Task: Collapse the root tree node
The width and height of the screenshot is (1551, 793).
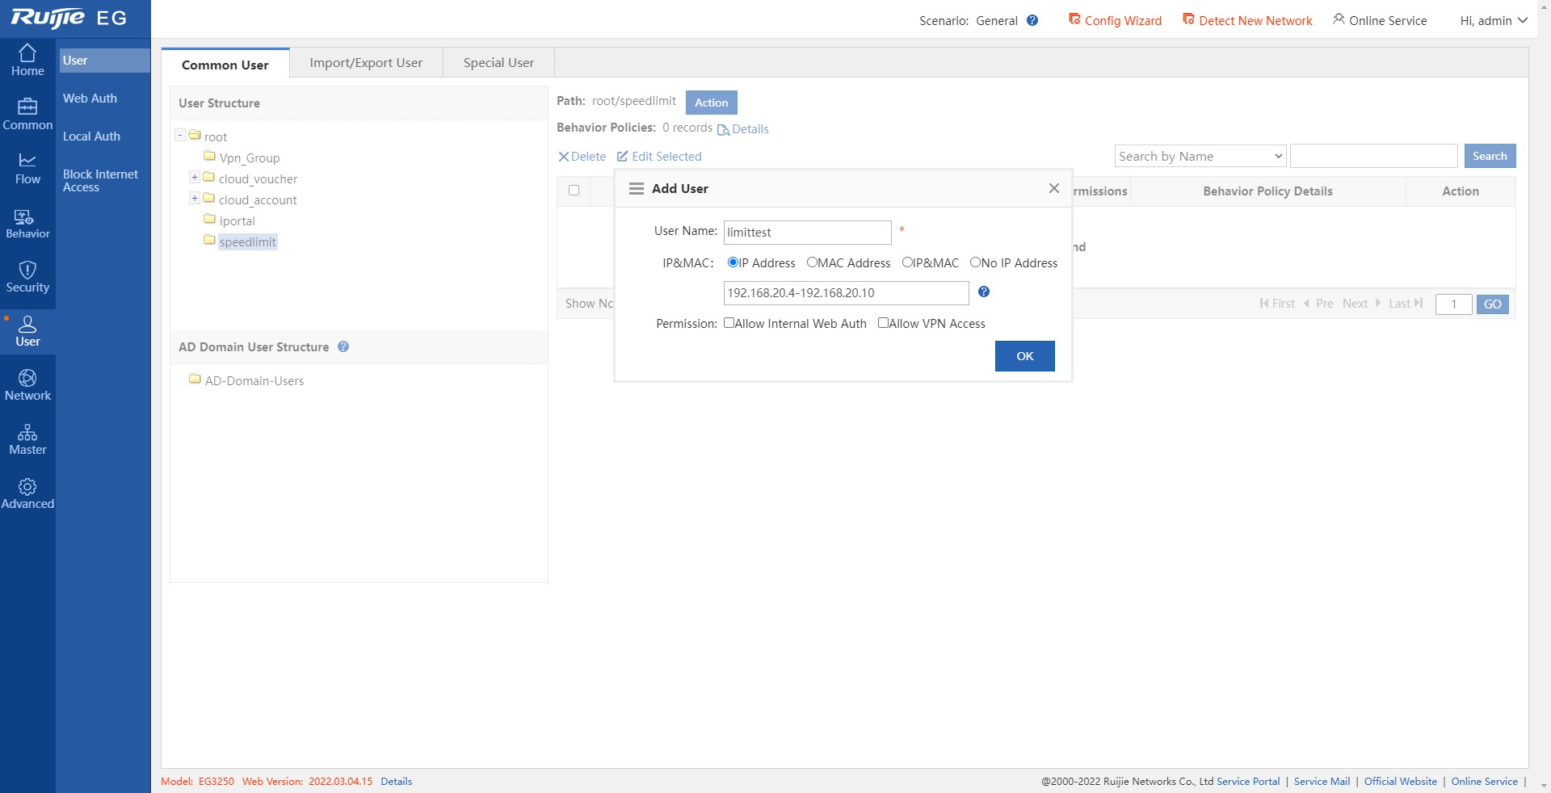Action: point(180,136)
